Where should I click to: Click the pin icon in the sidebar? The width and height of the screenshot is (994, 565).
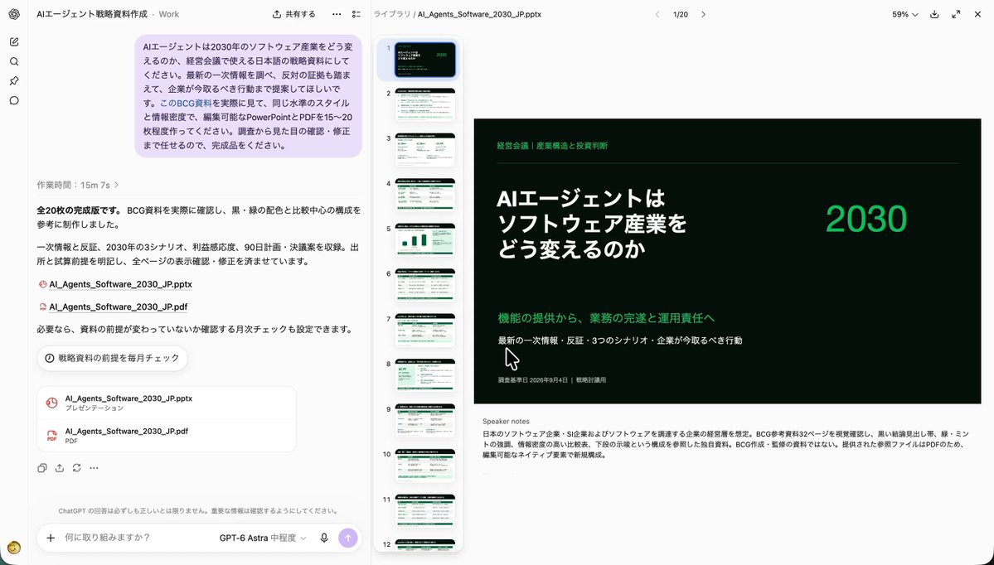[x=14, y=81]
